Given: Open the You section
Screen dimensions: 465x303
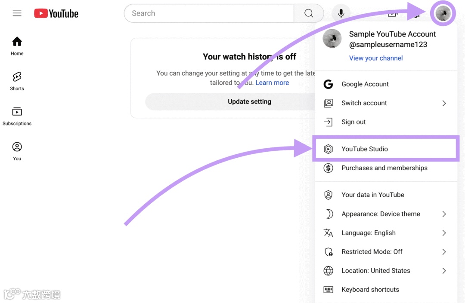Looking at the screenshot, I should 17,151.
